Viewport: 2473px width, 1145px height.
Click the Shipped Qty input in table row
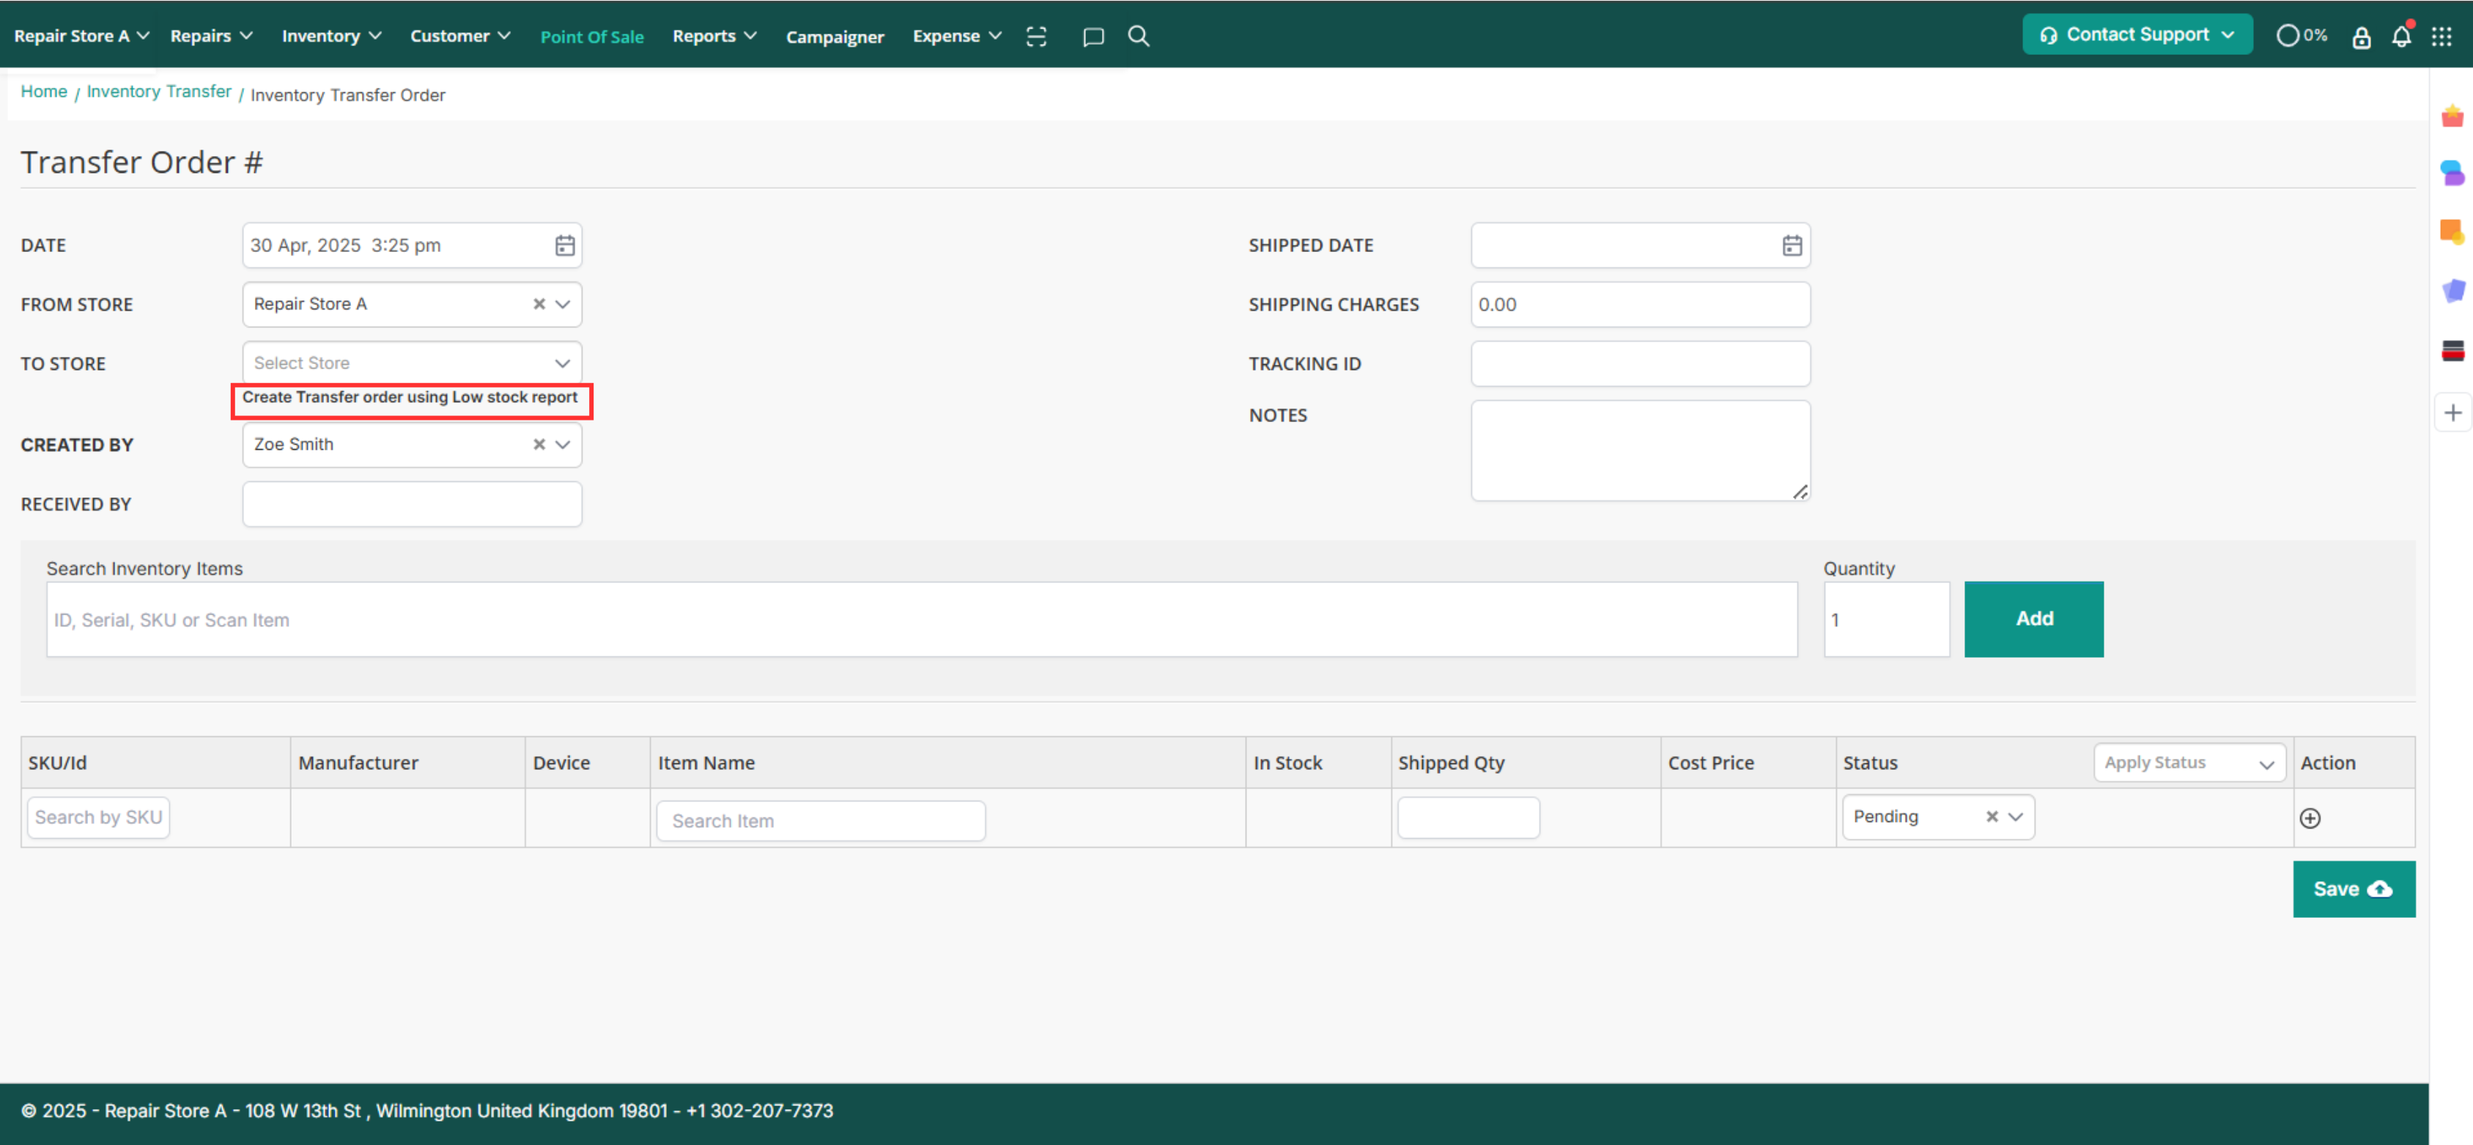1468,818
